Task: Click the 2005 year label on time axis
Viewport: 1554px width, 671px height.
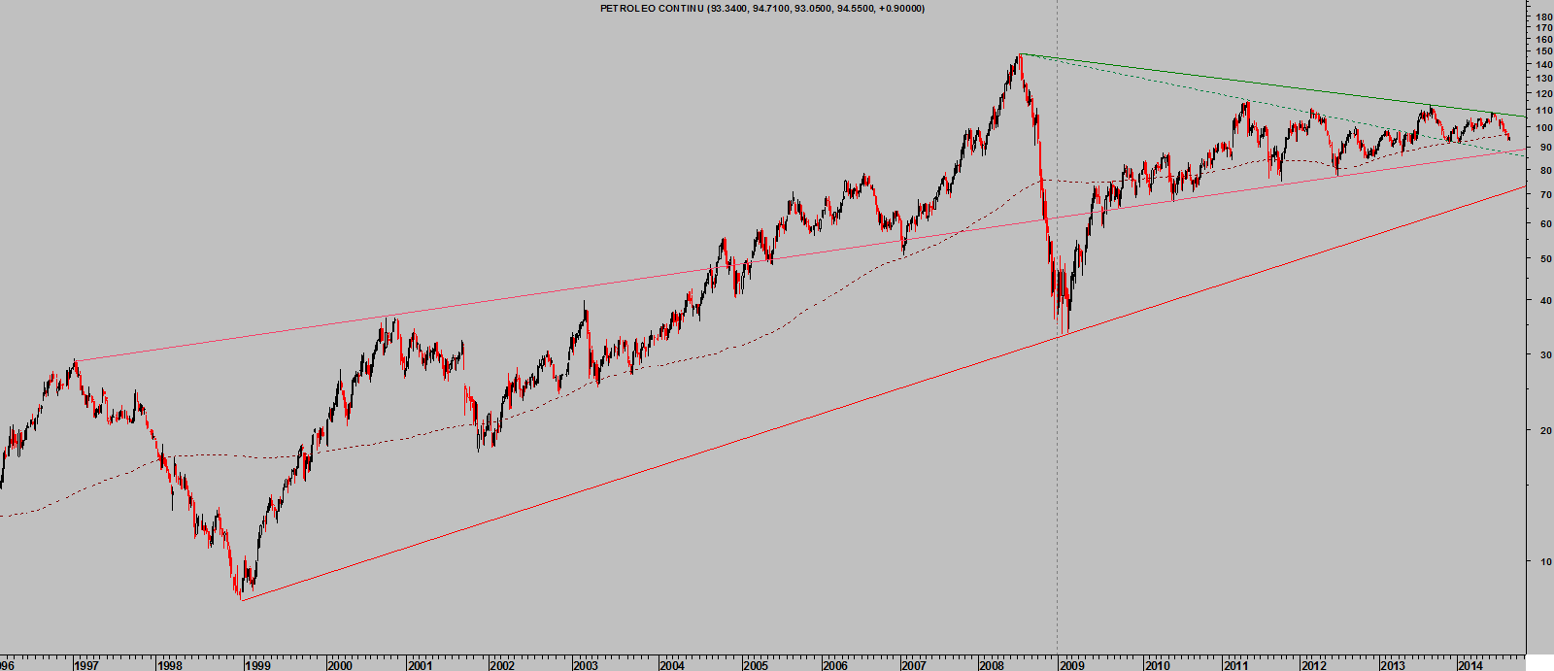Action: click(756, 665)
